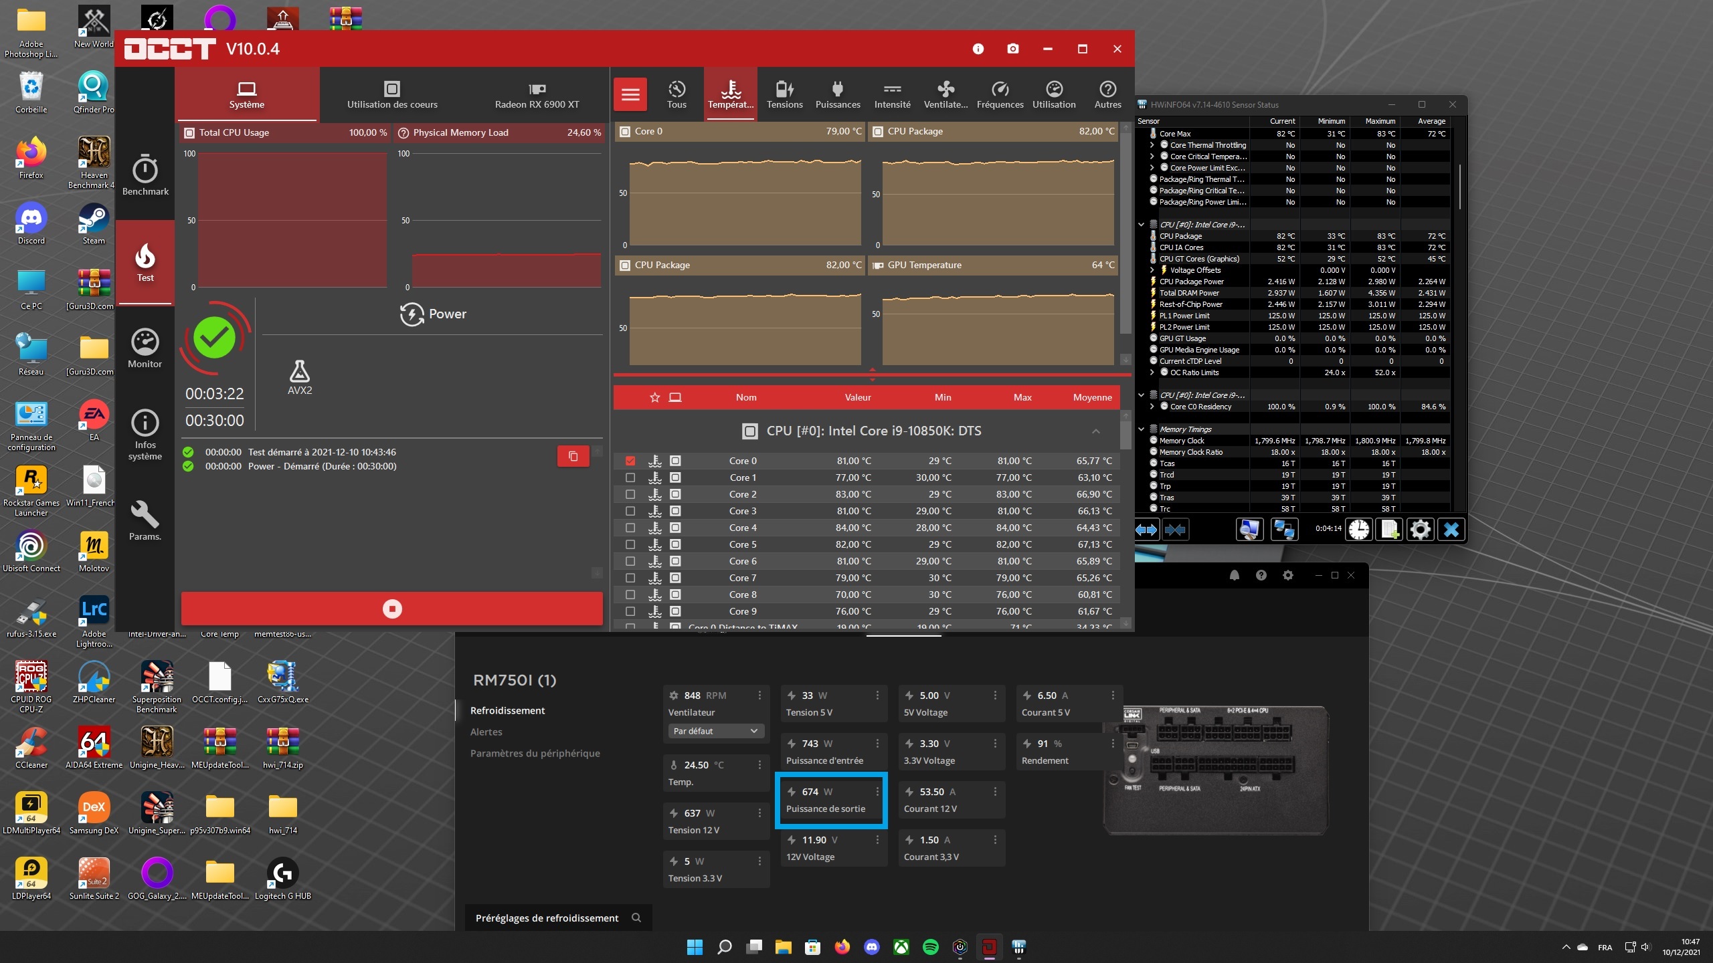Screen dimensions: 1713x963
Task: Check the Core 1 checkbox
Action: click(630, 477)
